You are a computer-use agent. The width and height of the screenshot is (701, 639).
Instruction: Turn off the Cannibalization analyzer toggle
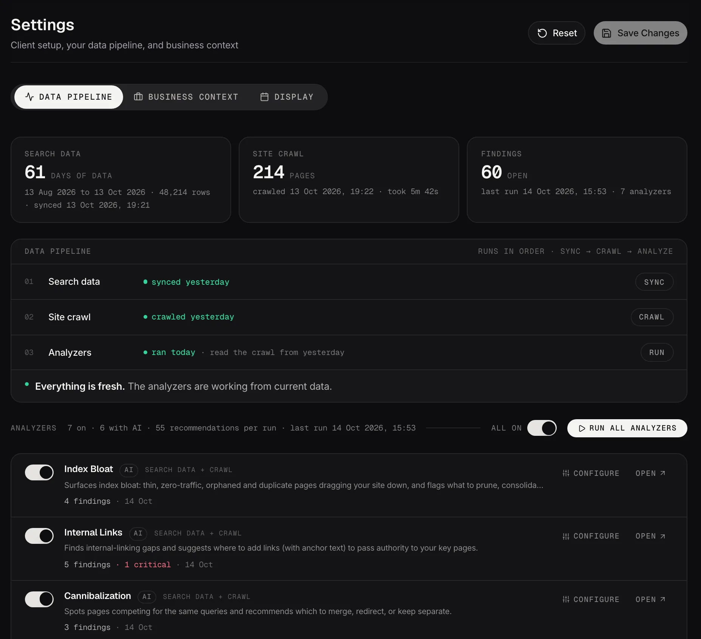pos(39,599)
